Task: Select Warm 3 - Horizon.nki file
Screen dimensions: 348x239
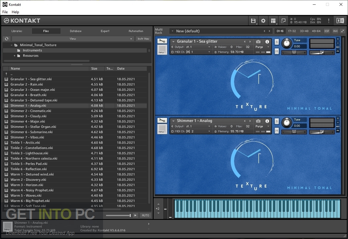Action: coord(75,185)
